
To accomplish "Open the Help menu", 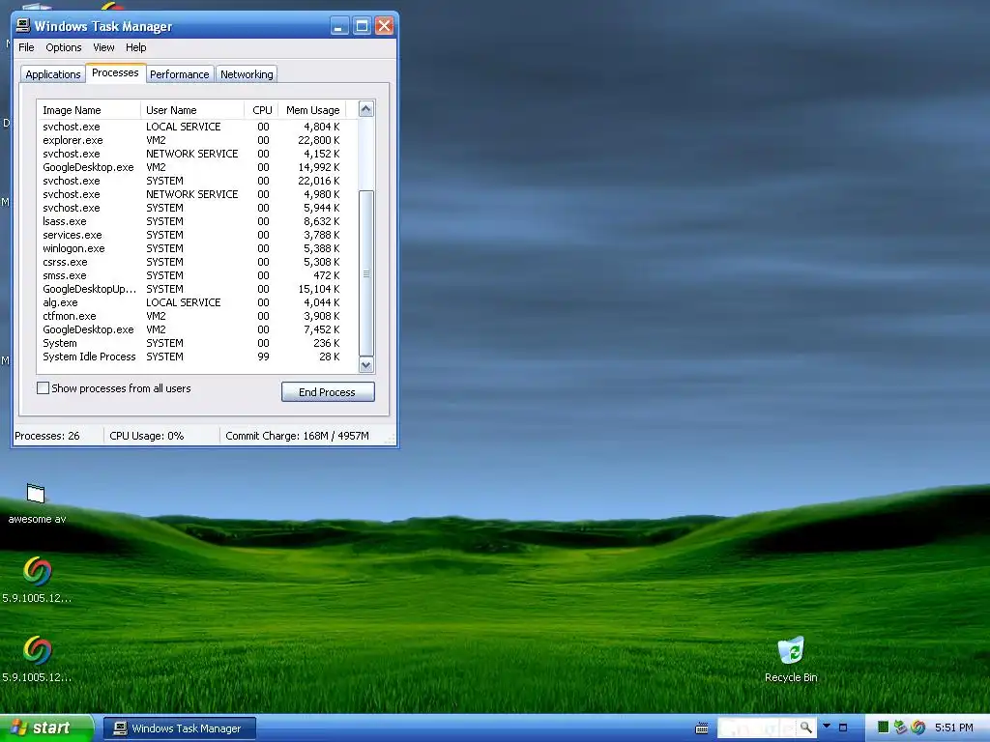I will click(135, 47).
